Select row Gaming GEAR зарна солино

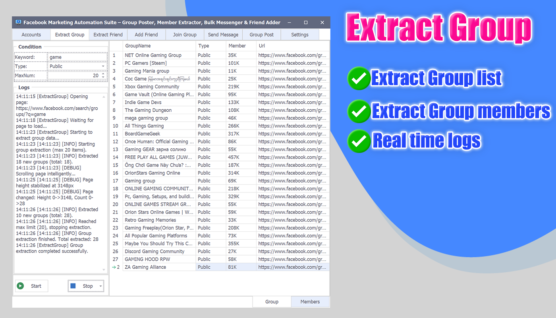point(220,149)
